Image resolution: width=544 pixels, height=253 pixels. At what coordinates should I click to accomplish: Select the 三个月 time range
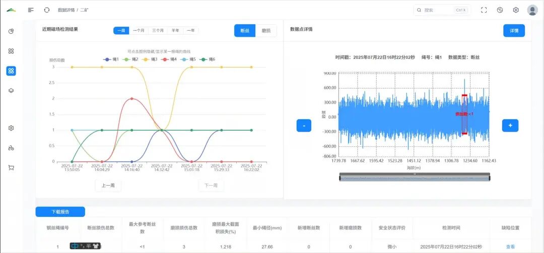pos(158,31)
